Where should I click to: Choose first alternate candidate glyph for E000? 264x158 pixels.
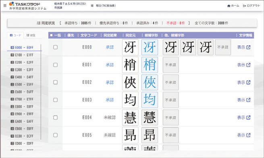point(171,47)
